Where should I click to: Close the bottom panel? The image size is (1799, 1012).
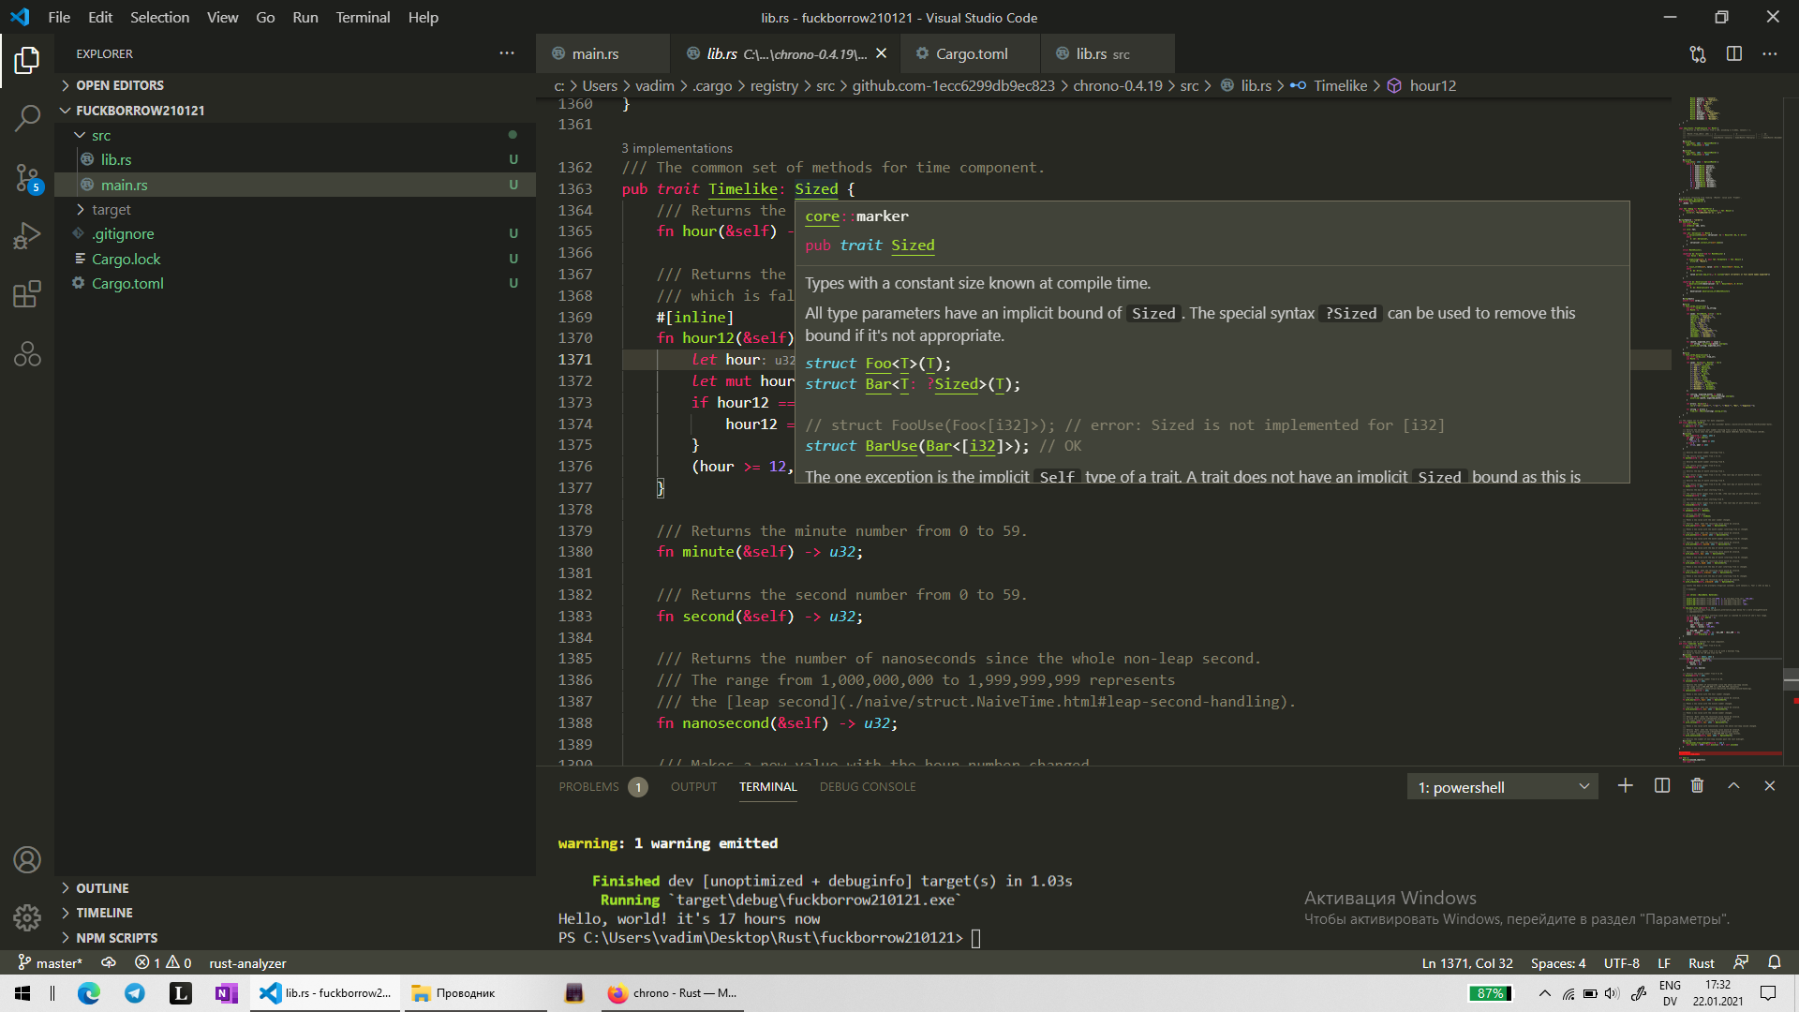coord(1770,786)
